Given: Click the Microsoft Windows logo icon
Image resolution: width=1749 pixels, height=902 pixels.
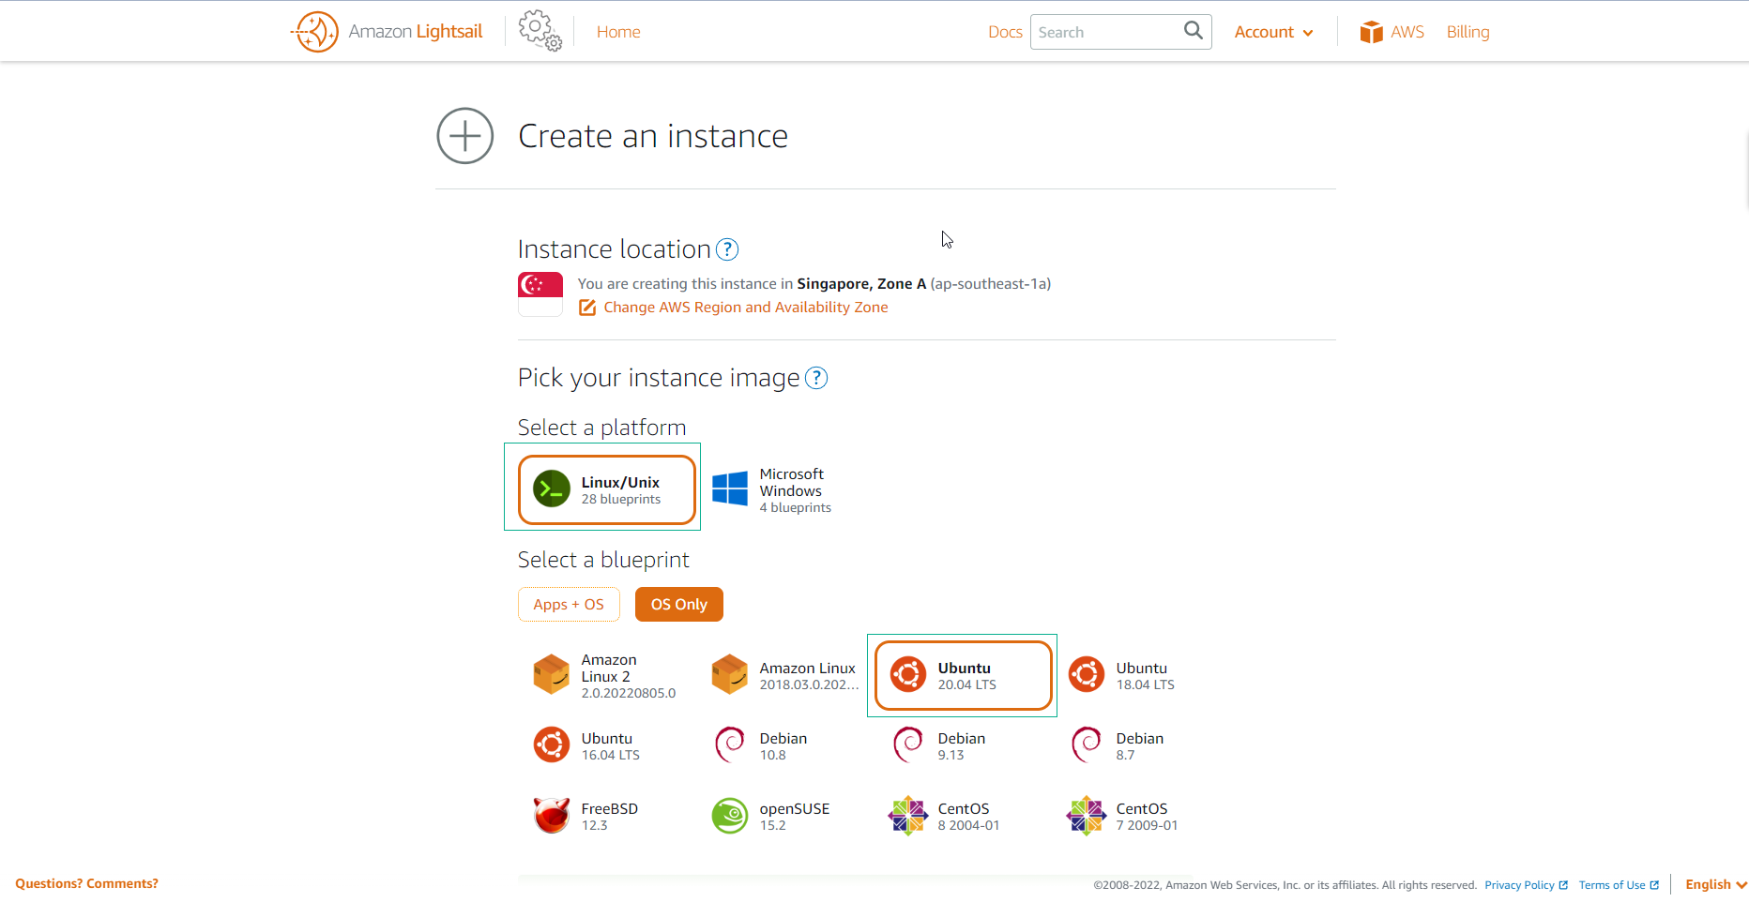Looking at the screenshot, I should (730, 489).
